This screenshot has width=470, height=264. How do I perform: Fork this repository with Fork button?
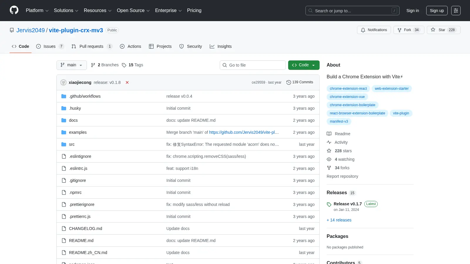tap(409, 30)
